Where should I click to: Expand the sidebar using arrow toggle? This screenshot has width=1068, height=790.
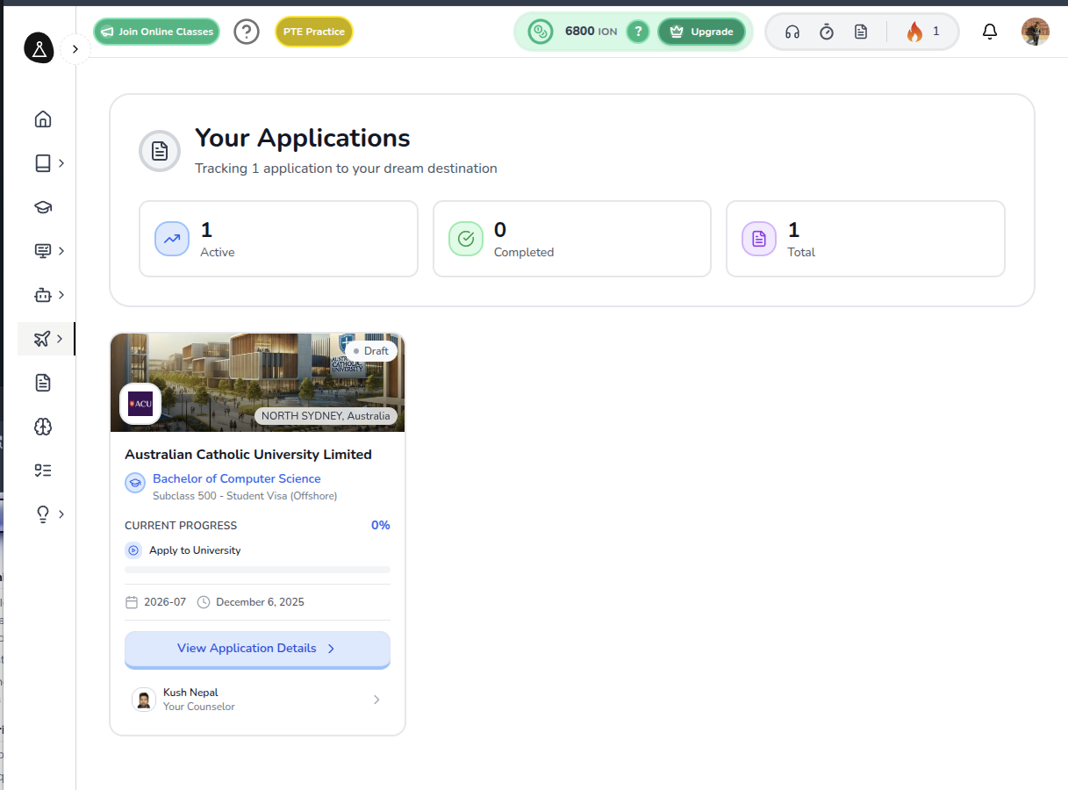coord(75,49)
